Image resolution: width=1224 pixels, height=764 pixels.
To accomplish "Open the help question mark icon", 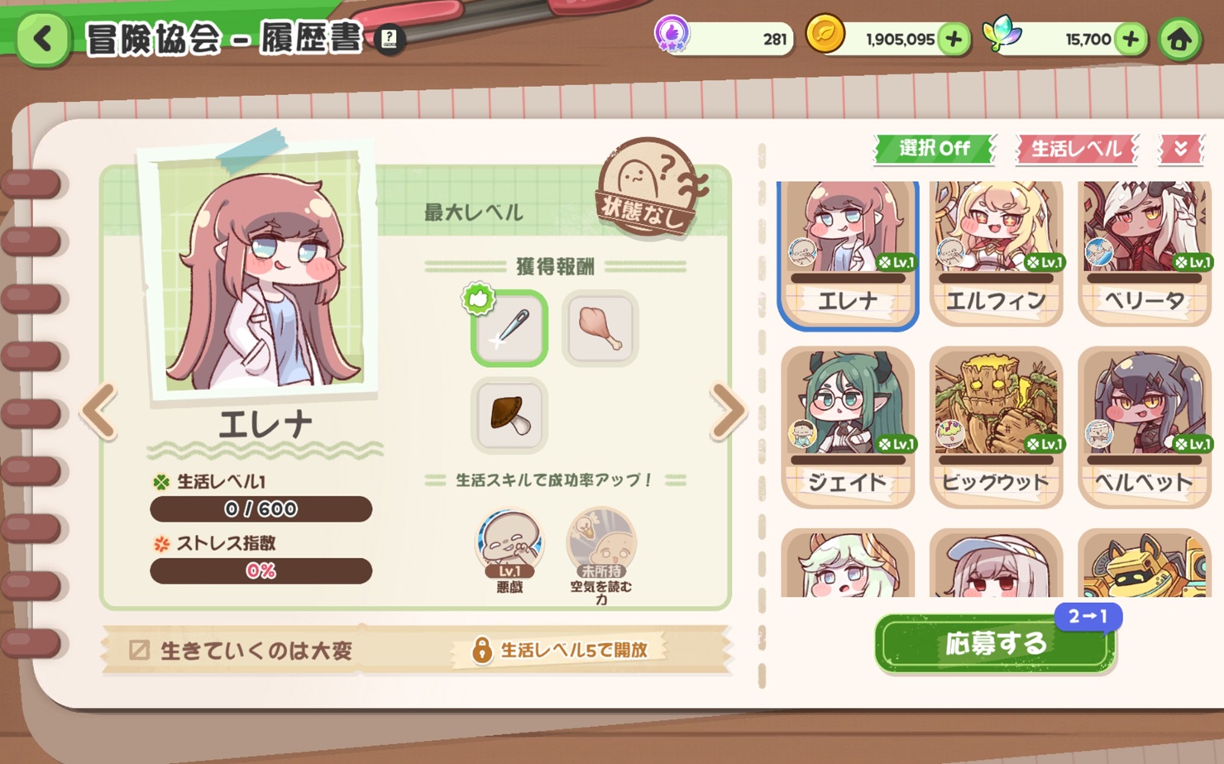I will coord(390,38).
